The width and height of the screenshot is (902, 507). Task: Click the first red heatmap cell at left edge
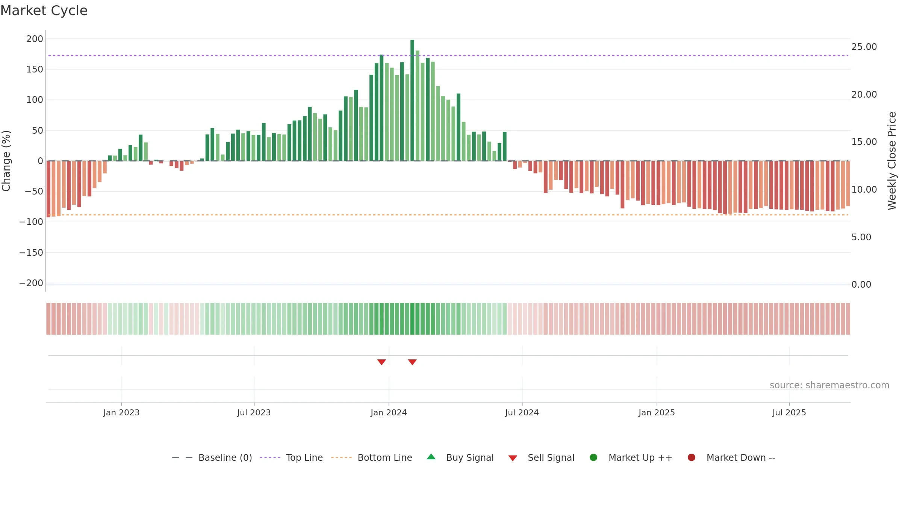(x=48, y=319)
